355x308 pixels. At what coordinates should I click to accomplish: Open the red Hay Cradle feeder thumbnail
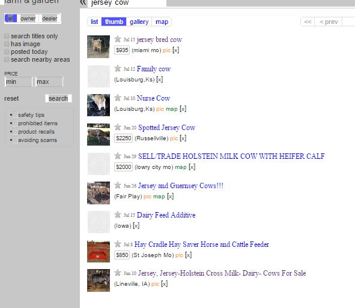pyautogui.click(x=99, y=251)
